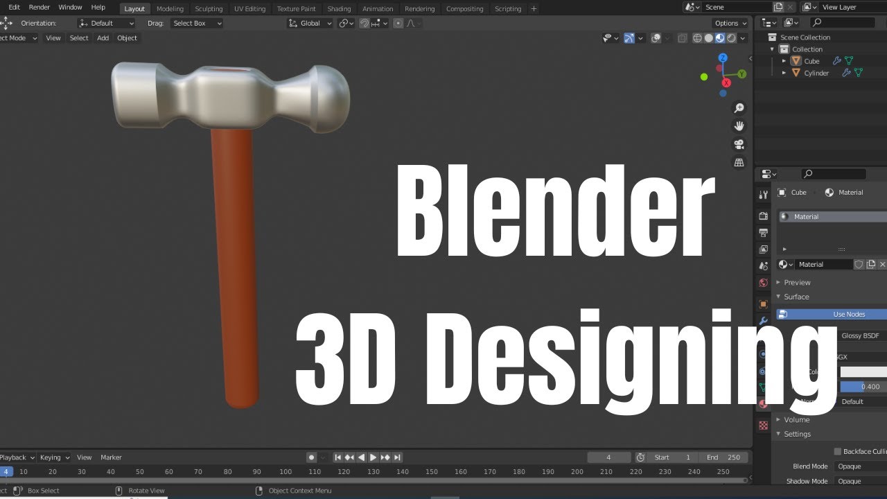The image size is (887, 499).
Task: Click the Cylinder mesh data icon in outliner
Action: [x=859, y=73]
